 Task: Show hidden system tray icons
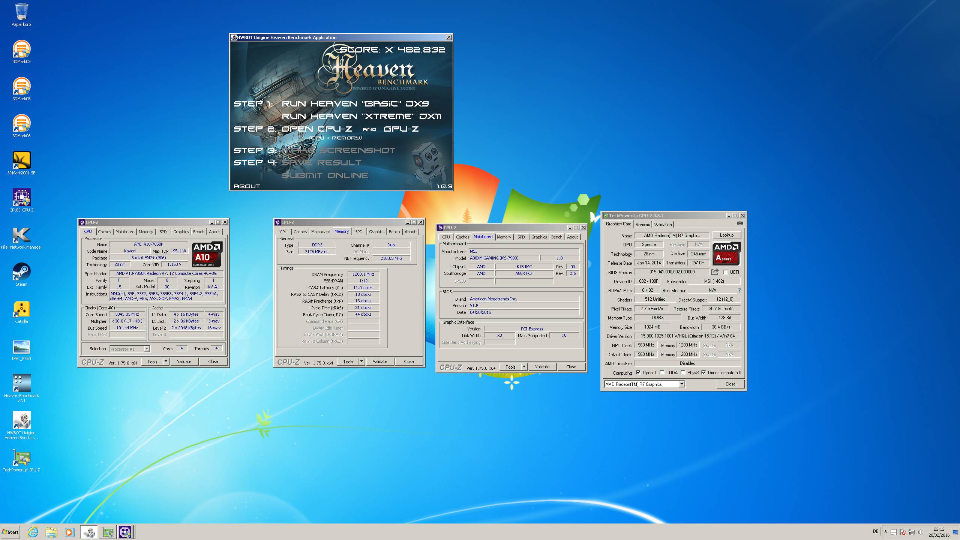coord(885,532)
